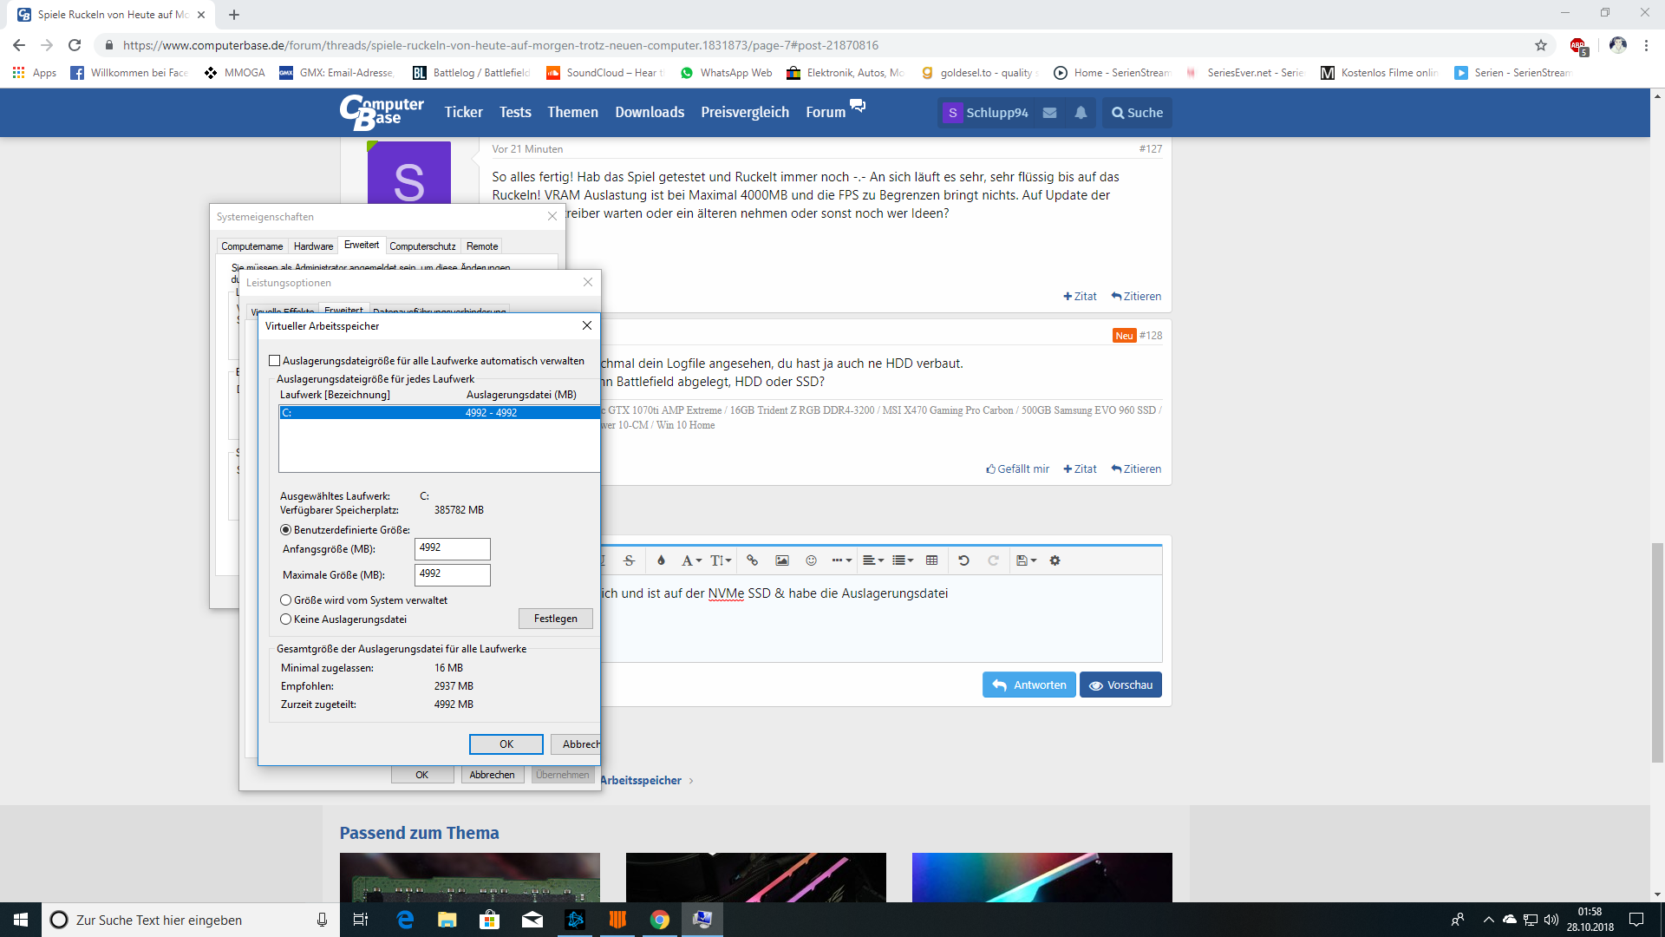Open the font family dropdown
This screenshot has height=937, width=1665.
pos(691,560)
